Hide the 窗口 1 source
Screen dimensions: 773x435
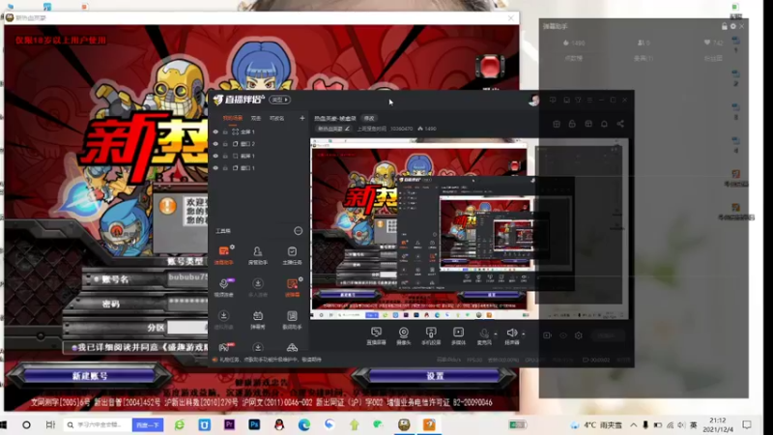pyautogui.click(x=215, y=168)
